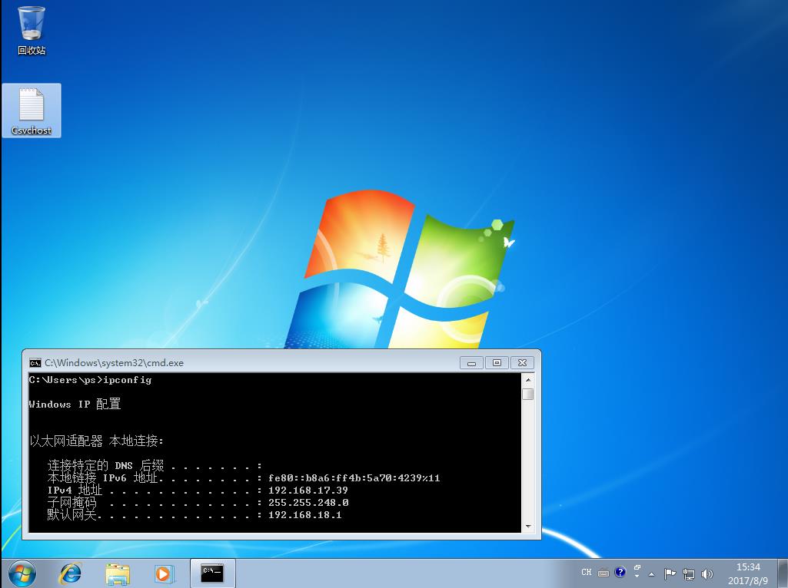Open the volume speaker icon in tray
The image size is (788, 588).
click(x=706, y=573)
